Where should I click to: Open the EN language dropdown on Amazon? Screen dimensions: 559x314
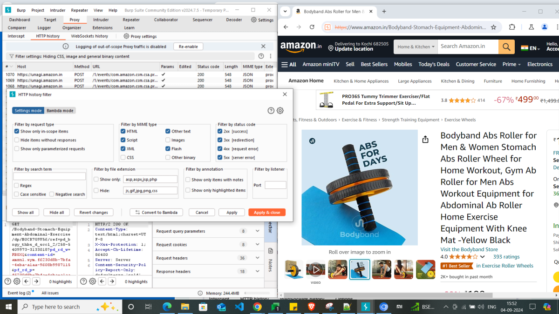click(530, 48)
